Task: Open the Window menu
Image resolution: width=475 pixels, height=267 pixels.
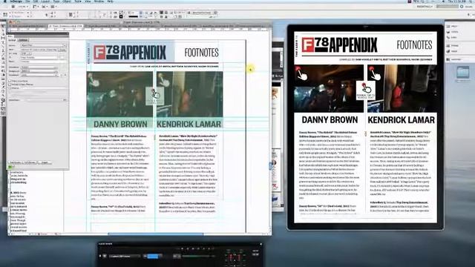Action: click(99, 1)
